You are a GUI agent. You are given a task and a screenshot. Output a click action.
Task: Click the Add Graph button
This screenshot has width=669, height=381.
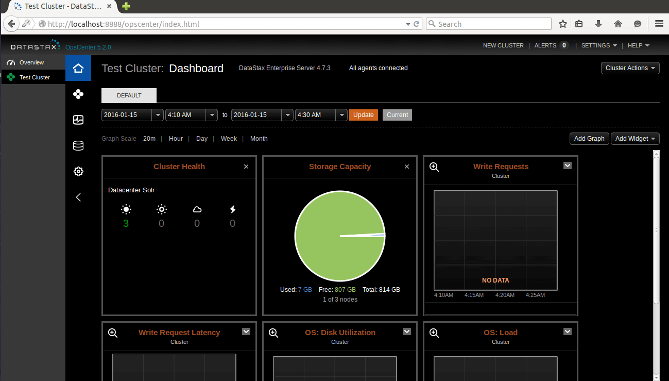[589, 139]
